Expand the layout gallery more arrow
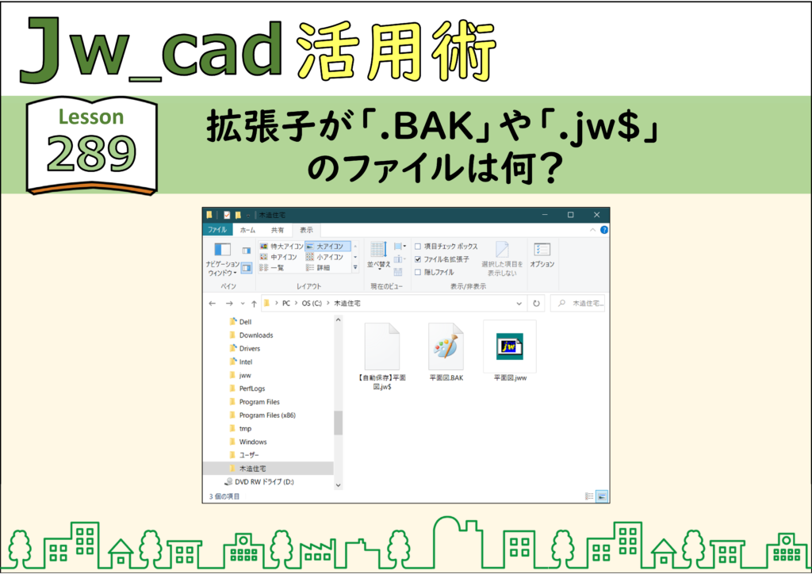 coord(355,268)
